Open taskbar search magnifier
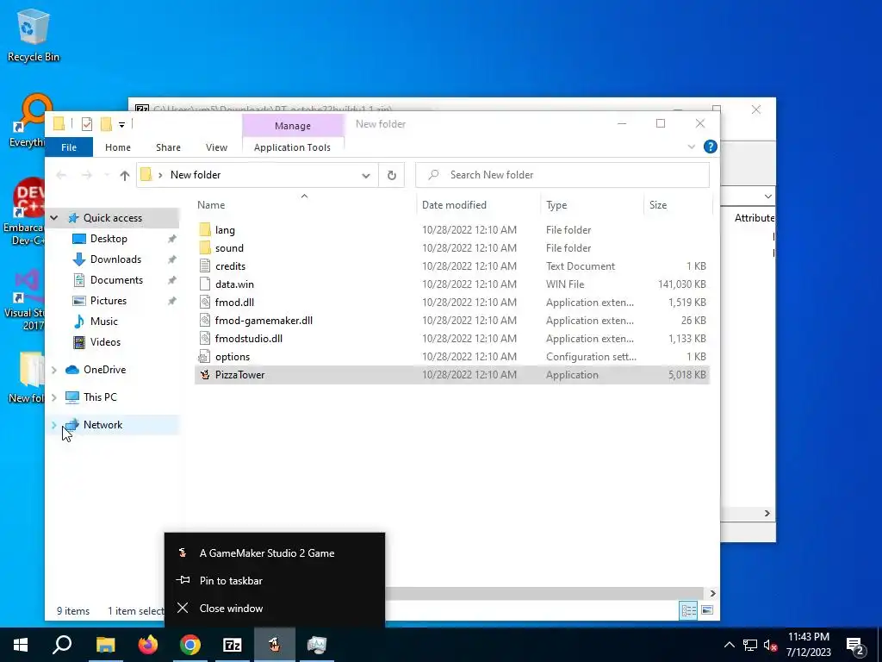Screen dimensions: 882x662 pyautogui.click(x=62, y=645)
